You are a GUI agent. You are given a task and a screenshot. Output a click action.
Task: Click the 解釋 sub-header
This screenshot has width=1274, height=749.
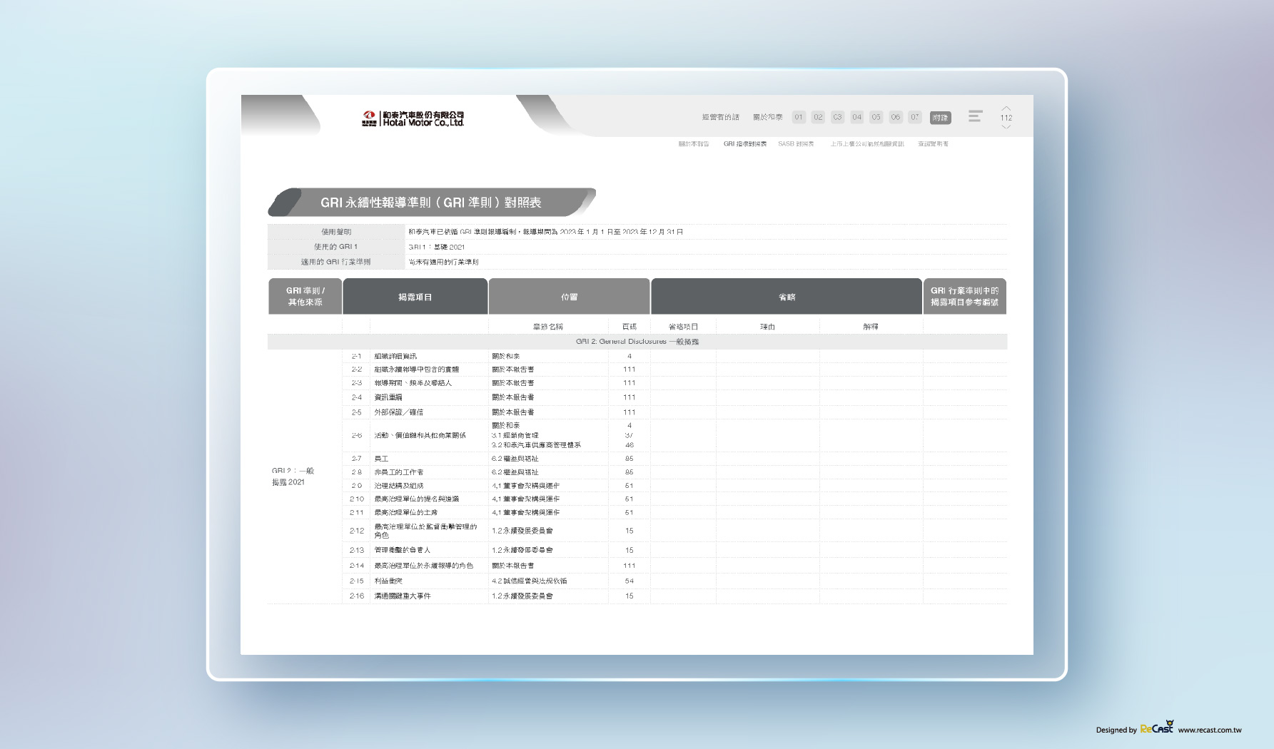(871, 327)
